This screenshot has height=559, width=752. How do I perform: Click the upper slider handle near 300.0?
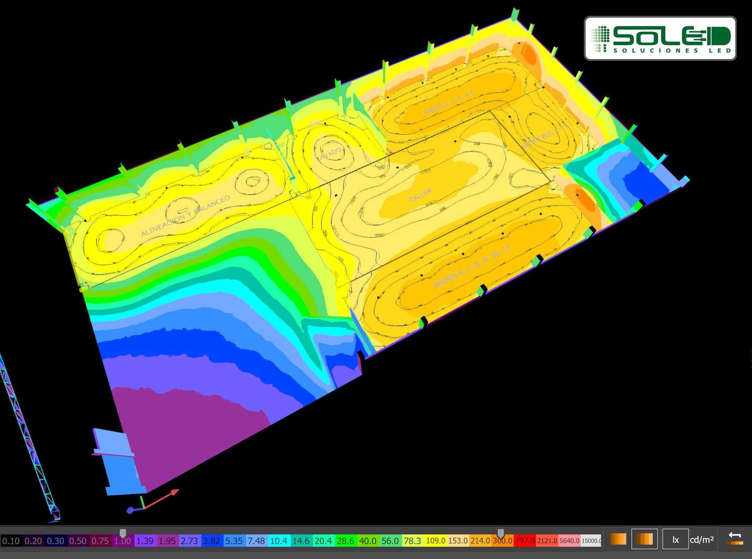tap(500, 533)
